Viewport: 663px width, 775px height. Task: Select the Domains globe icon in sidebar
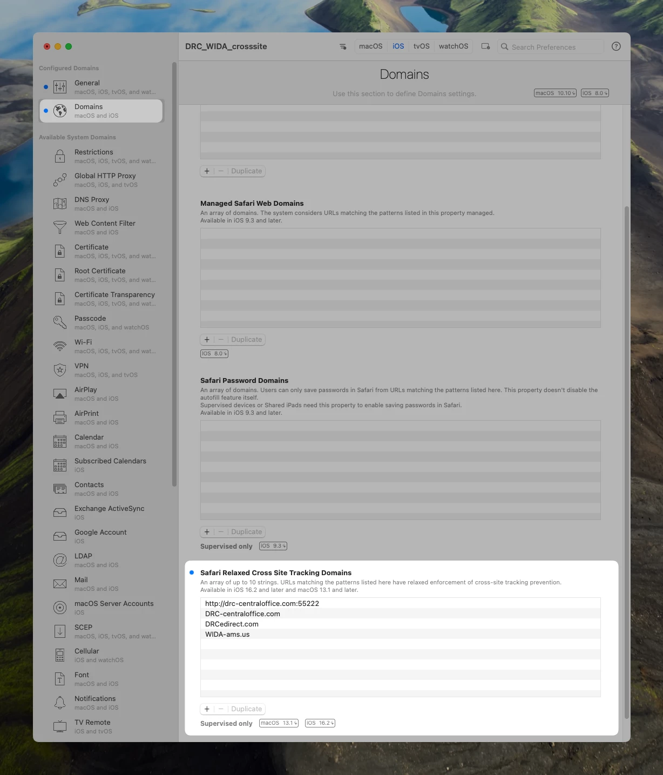click(60, 111)
